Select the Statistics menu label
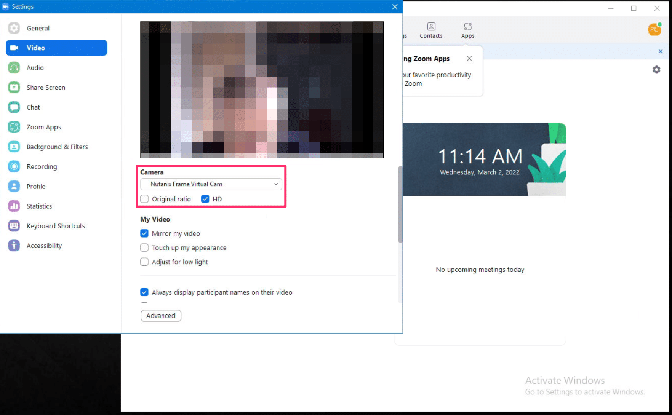 (x=39, y=206)
